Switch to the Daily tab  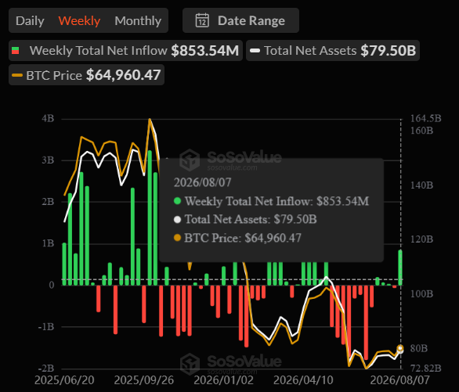tap(30, 21)
